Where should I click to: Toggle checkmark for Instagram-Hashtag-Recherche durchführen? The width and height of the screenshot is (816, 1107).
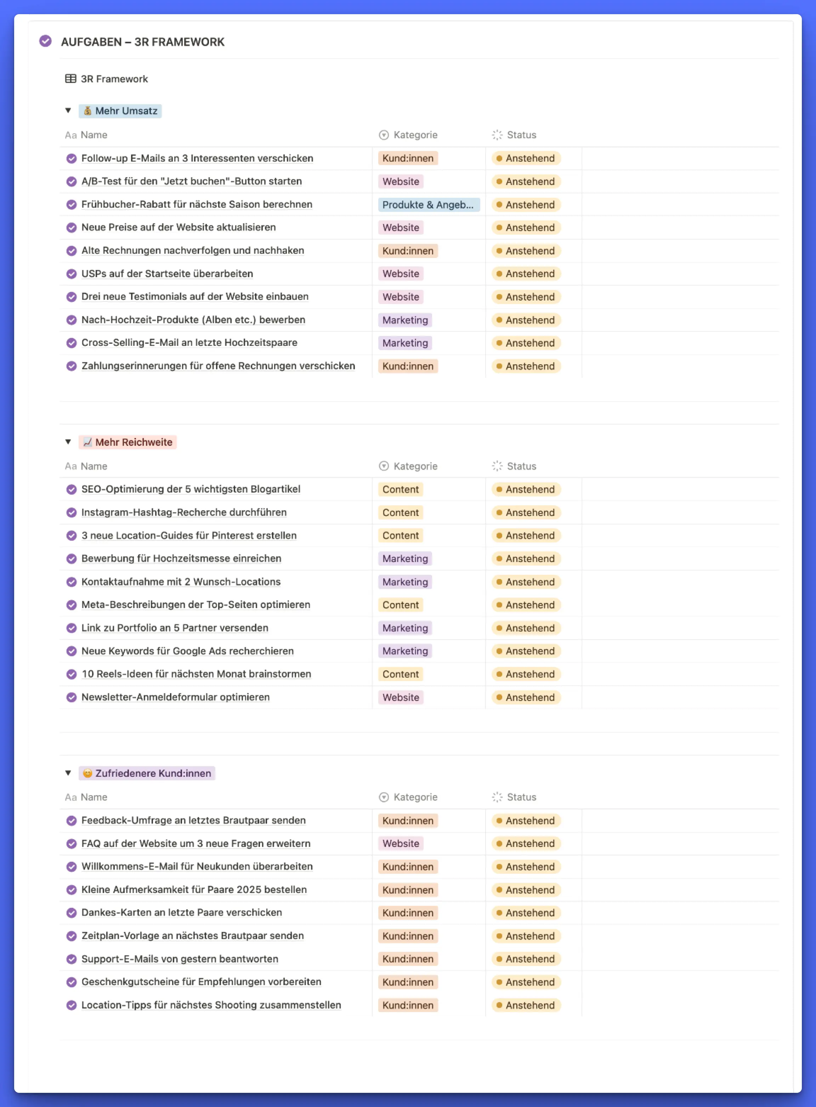click(72, 512)
